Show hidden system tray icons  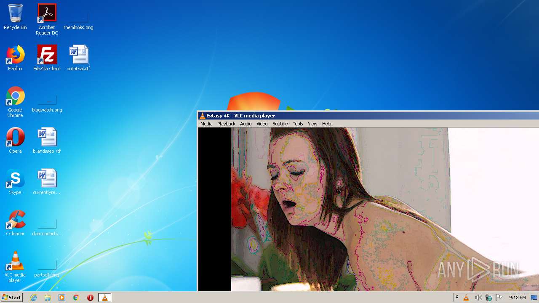(x=457, y=298)
